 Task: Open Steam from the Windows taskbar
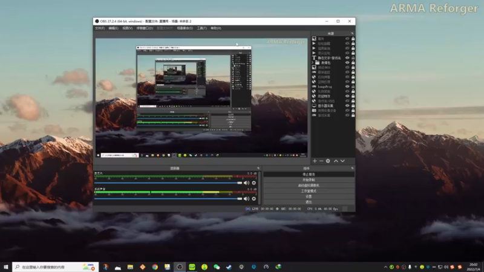point(229,267)
